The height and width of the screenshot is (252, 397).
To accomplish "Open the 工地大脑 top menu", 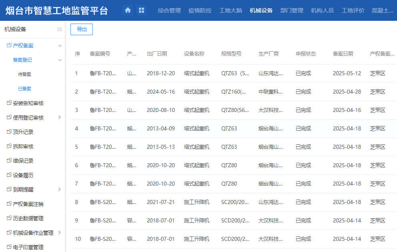I will point(231,11).
